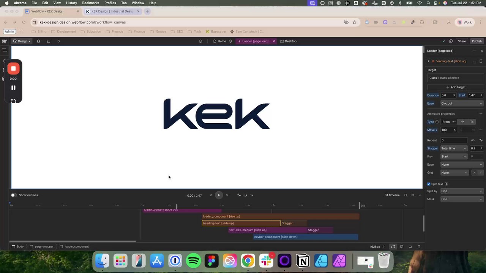Click the infinite repeat loop icon

(x=473, y=140)
